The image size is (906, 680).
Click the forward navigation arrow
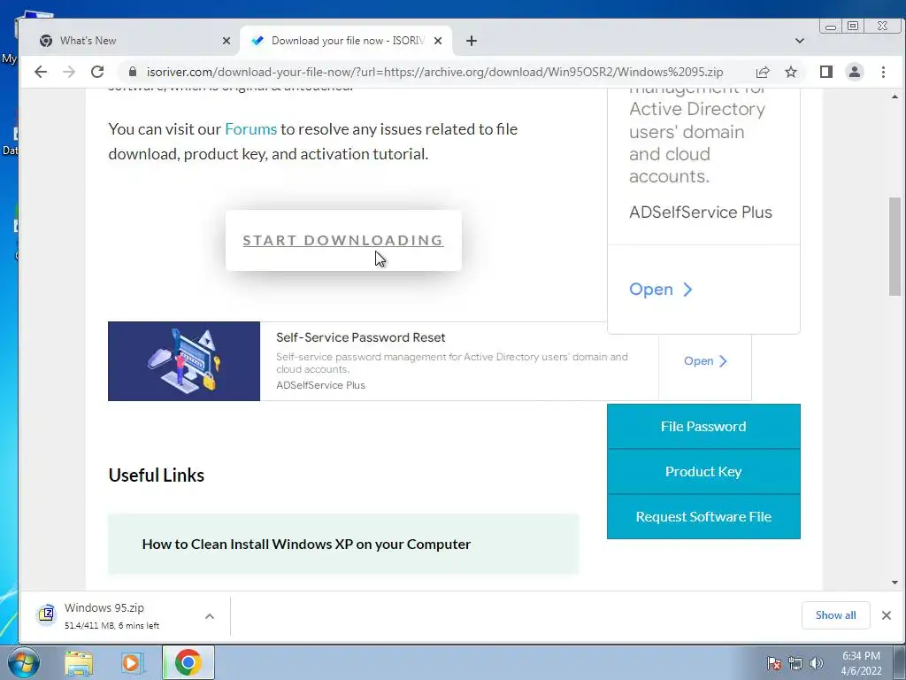pos(69,72)
